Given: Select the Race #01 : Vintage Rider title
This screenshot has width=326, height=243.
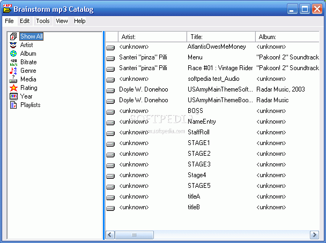Looking at the screenshot, I should pyautogui.click(x=220, y=68).
